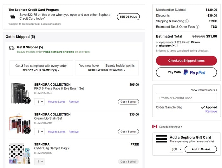
Task: Click the credit card icon
Action: tap(13, 17)
